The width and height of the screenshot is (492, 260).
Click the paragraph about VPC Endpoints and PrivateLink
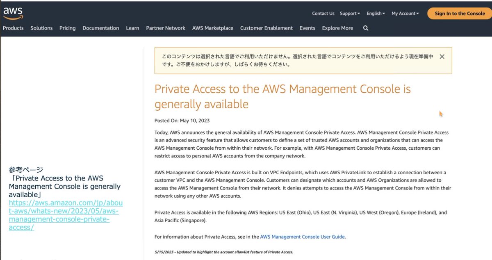[303, 184]
